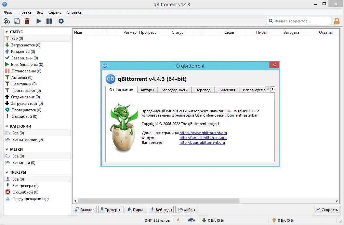Select the Завершены (0) status filter
The height and width of the screenshot is (225, 344).
pyautogui.click(x=37, y=58)
